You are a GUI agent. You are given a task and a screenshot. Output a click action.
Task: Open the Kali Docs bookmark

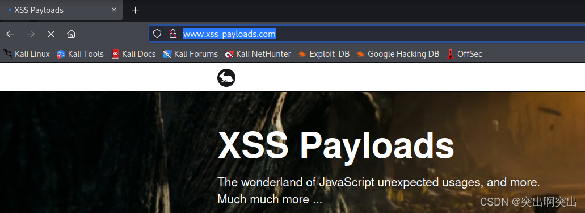pyautogui.click(x=133, y=54)
